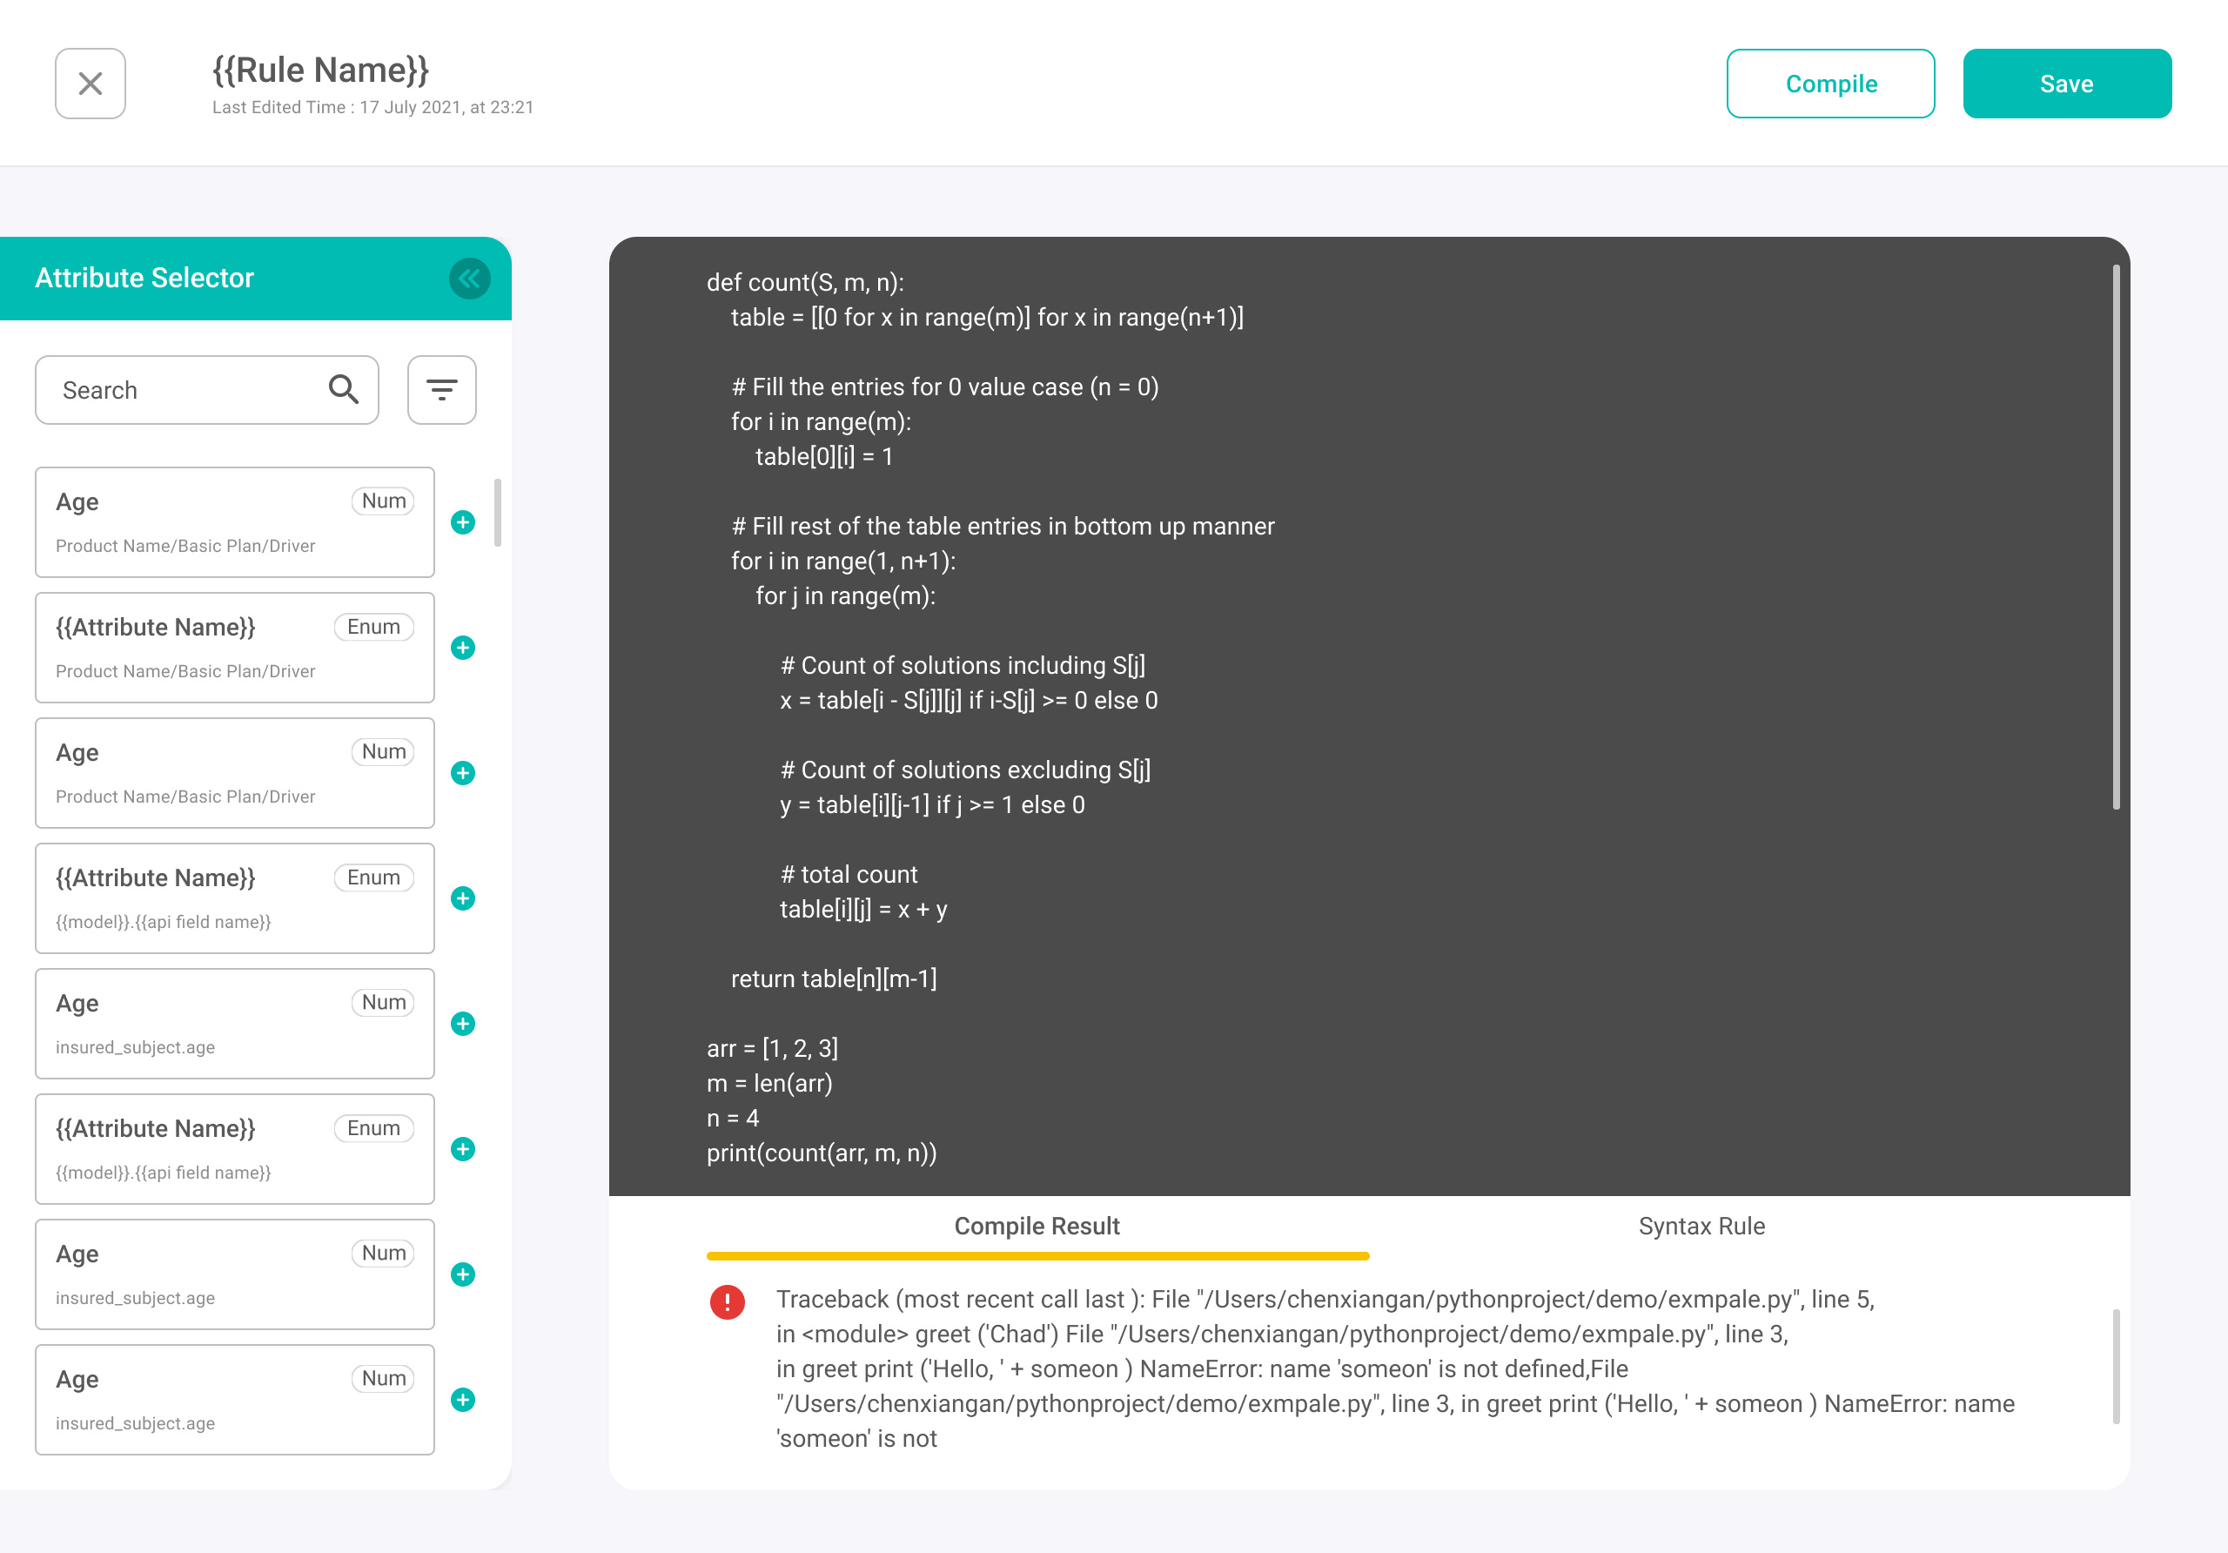This screenshot has height=1553, width=2228.
Task: Click the search magnifier icon
Action: click(x=344, y=389)
